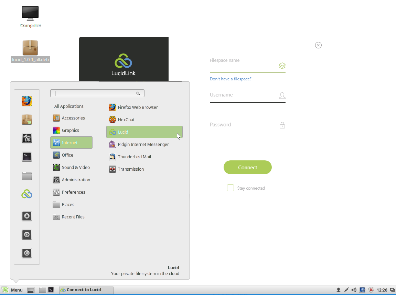Launch Thunderbird Mail

(x=144, y=157)
